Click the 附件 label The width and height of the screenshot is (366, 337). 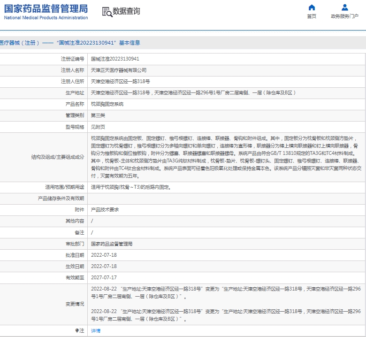pyautogui.click(x=79, y=209)
